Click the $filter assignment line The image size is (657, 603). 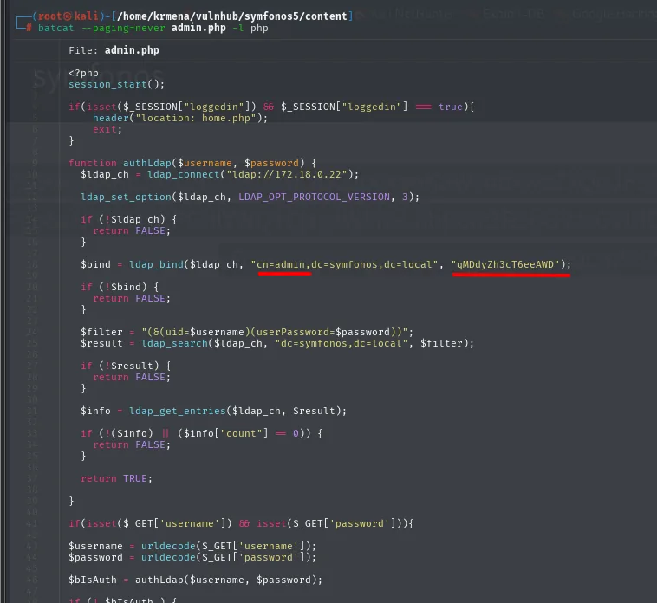tap(247, 332)
